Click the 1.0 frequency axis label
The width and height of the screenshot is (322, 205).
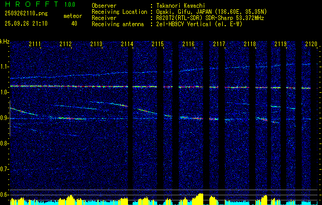coord(4,93)
